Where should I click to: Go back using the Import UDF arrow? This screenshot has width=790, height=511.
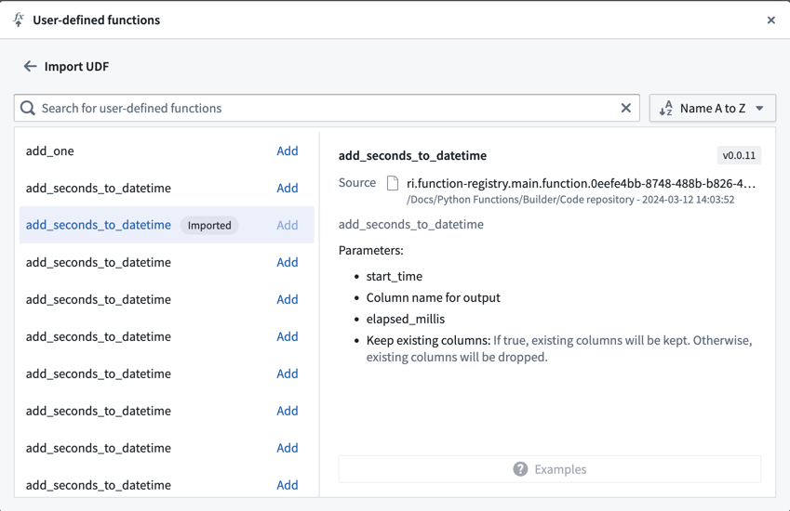pyautogui.click(x=30, y=66)
